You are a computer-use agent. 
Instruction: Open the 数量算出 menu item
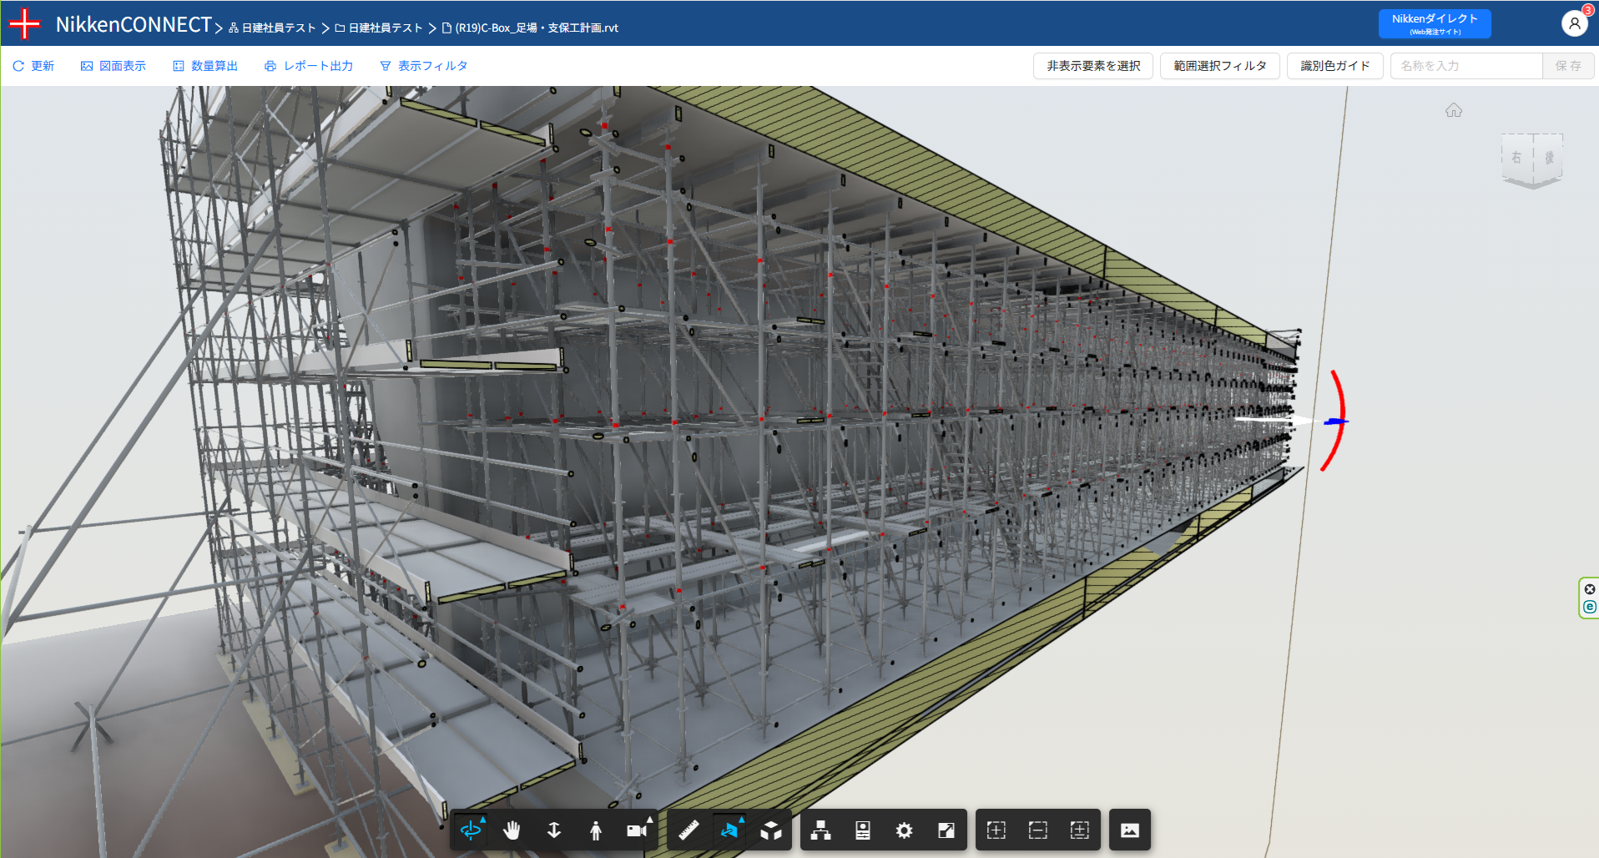pyautogui.click(x=205, y=66)
